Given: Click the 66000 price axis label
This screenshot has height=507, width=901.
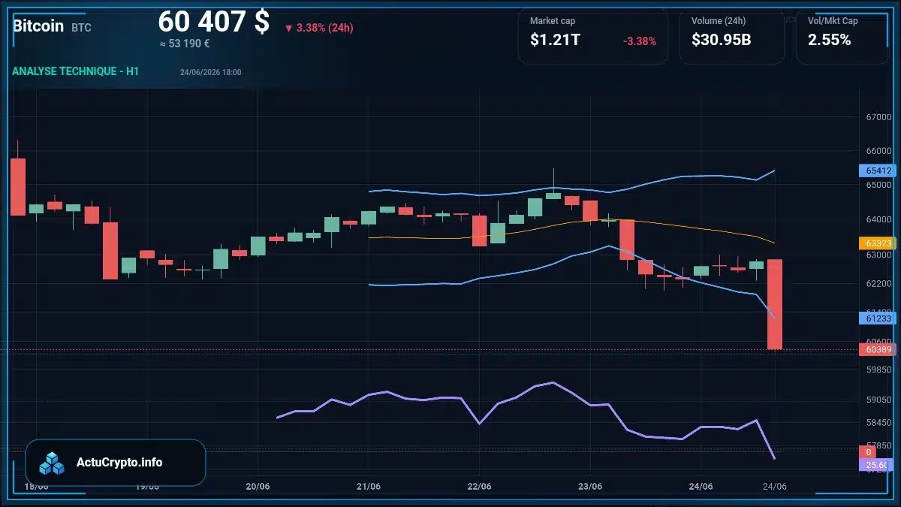Looking at the screenshot, I should [x=878, y=151].
